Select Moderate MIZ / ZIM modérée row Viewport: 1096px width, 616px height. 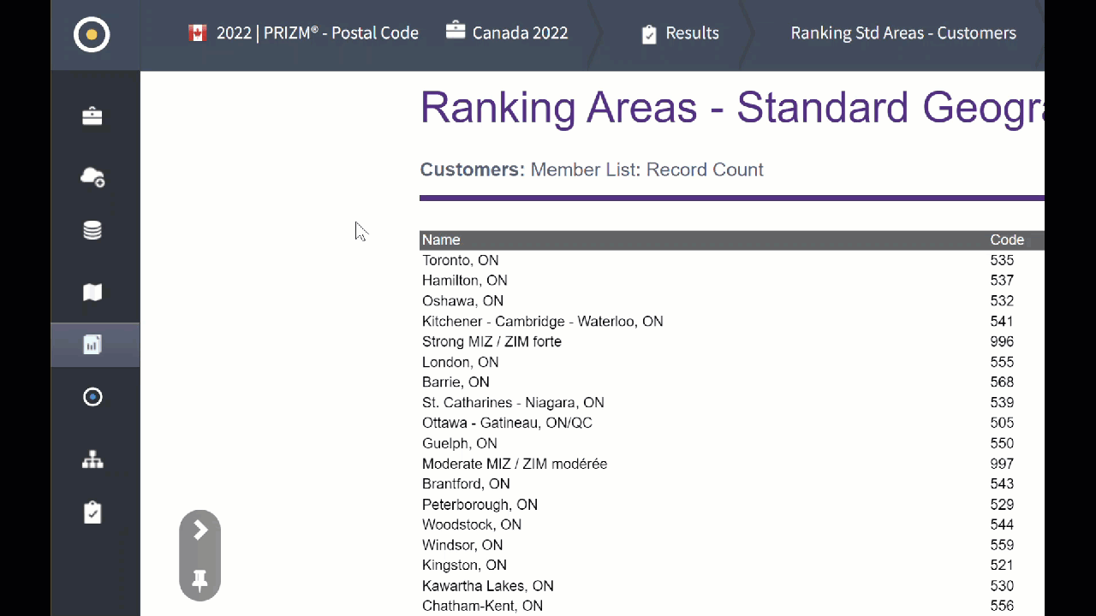tap(732, 464)
